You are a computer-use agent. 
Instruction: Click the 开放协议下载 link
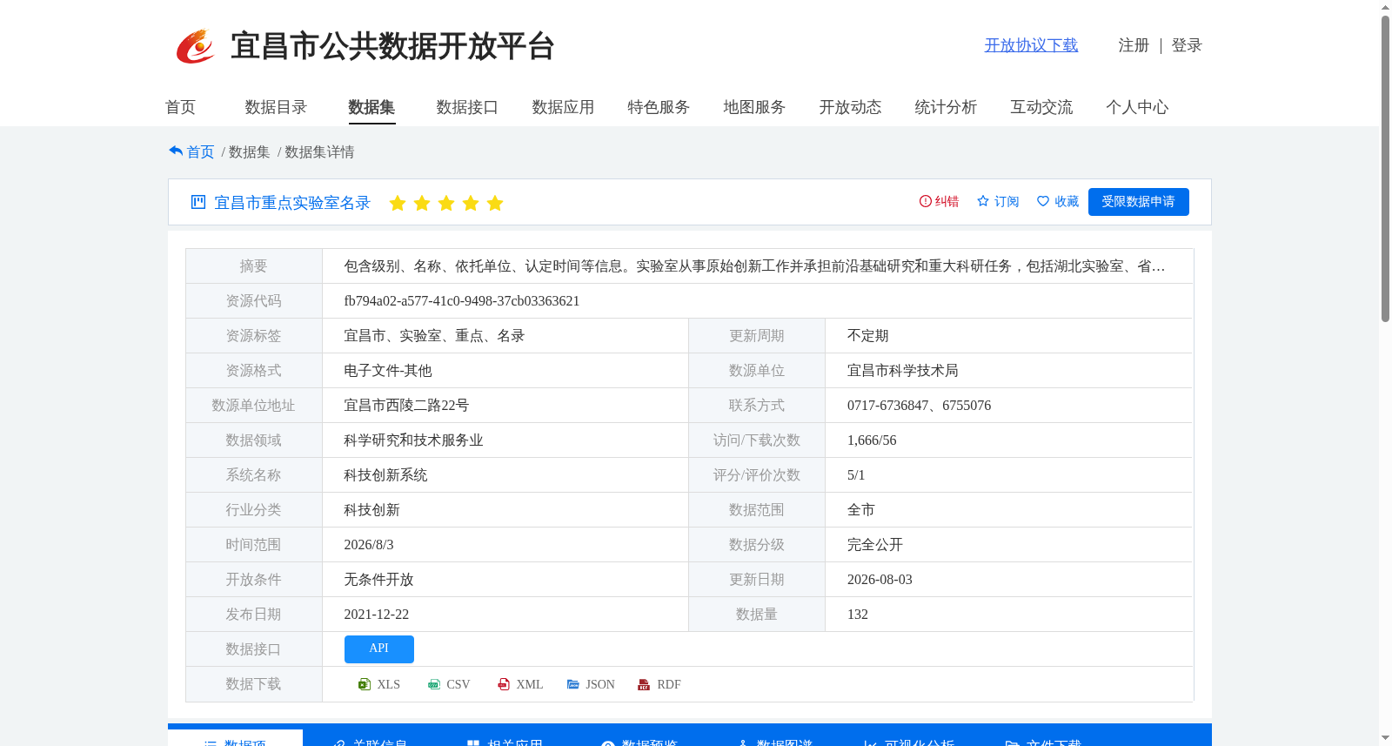pyautogui.click(x=1031, y=45)
